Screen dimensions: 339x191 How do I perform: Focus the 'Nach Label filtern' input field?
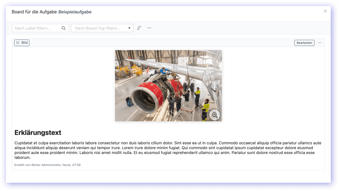pos(37,28)
